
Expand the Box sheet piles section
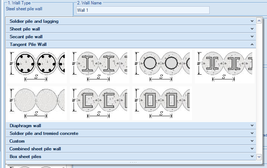131,157
